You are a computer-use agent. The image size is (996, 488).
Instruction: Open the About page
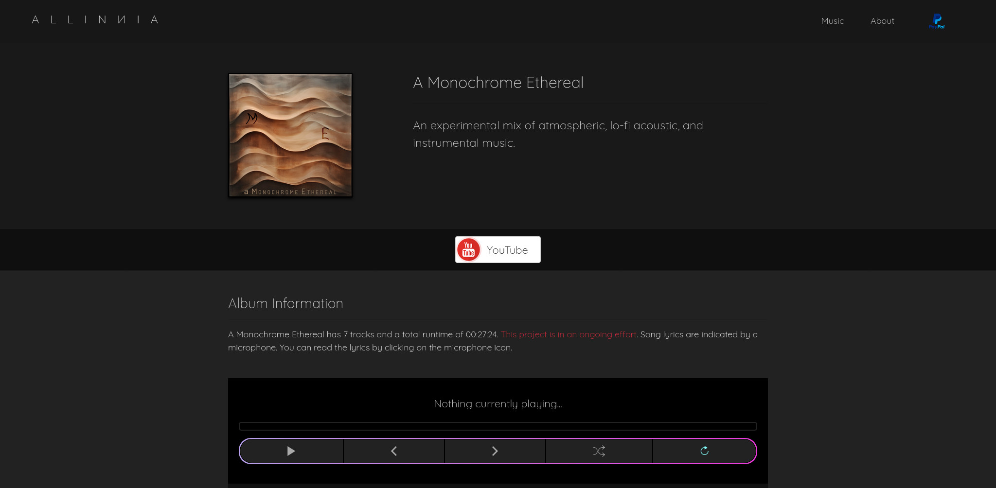(882, 21)
